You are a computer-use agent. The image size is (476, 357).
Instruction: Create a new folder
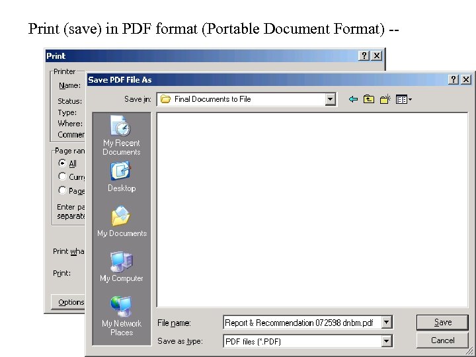(385, 99)
